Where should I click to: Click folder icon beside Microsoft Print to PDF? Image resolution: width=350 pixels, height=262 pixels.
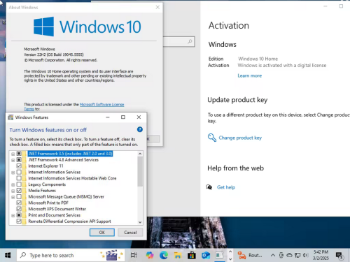pyautogui.click(x=24, y=203)
